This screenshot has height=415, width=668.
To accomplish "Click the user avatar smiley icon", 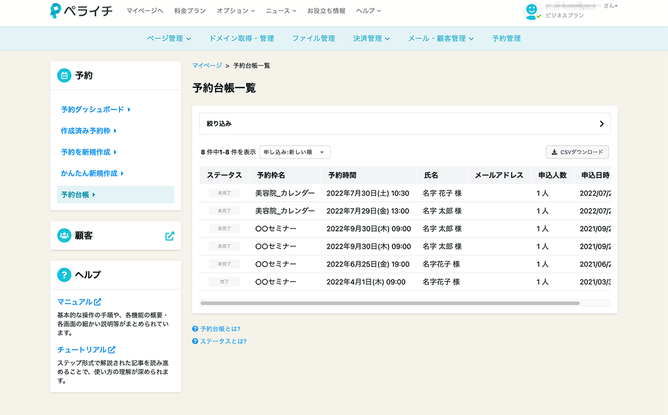I will point(533,11).
